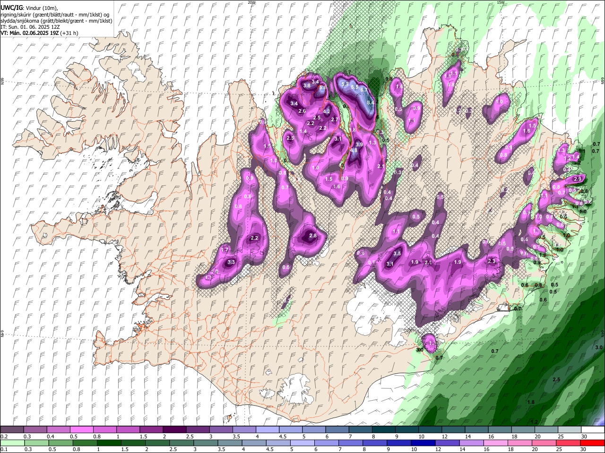Click the 2.3 value in the southeast
Viewport: 605px width, 453px height.
point(491,261)
